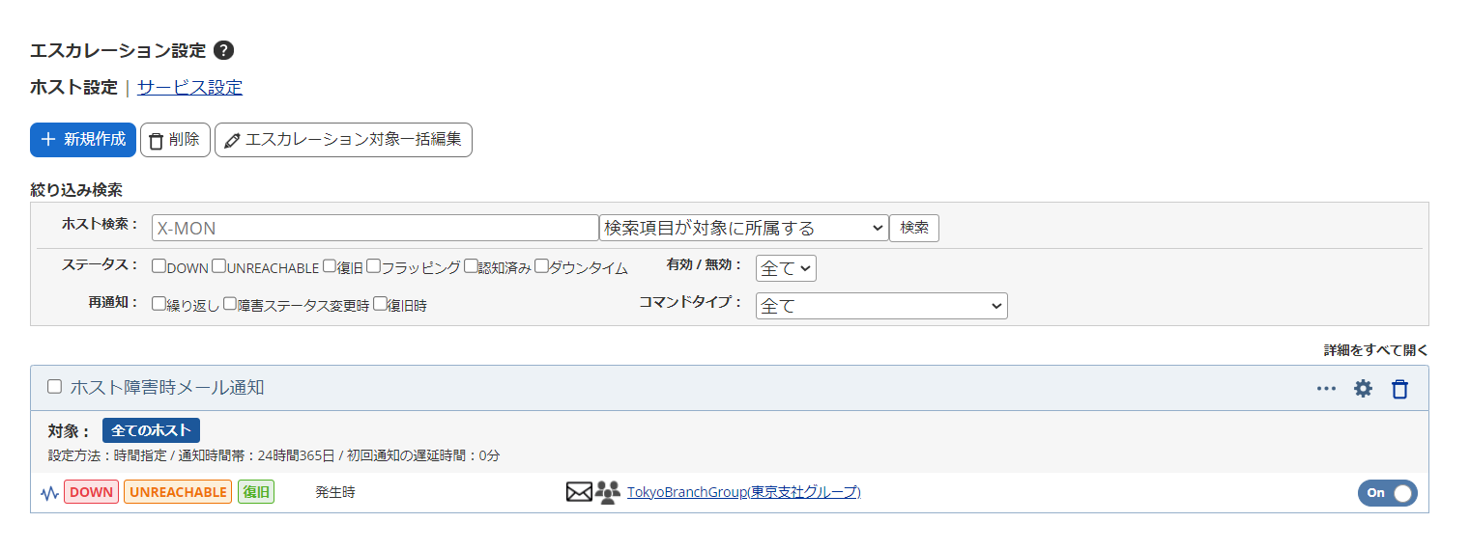Viewport: 1470px width, 550px height.
Task: Click the help question mark icon
Action: [223, 50]
